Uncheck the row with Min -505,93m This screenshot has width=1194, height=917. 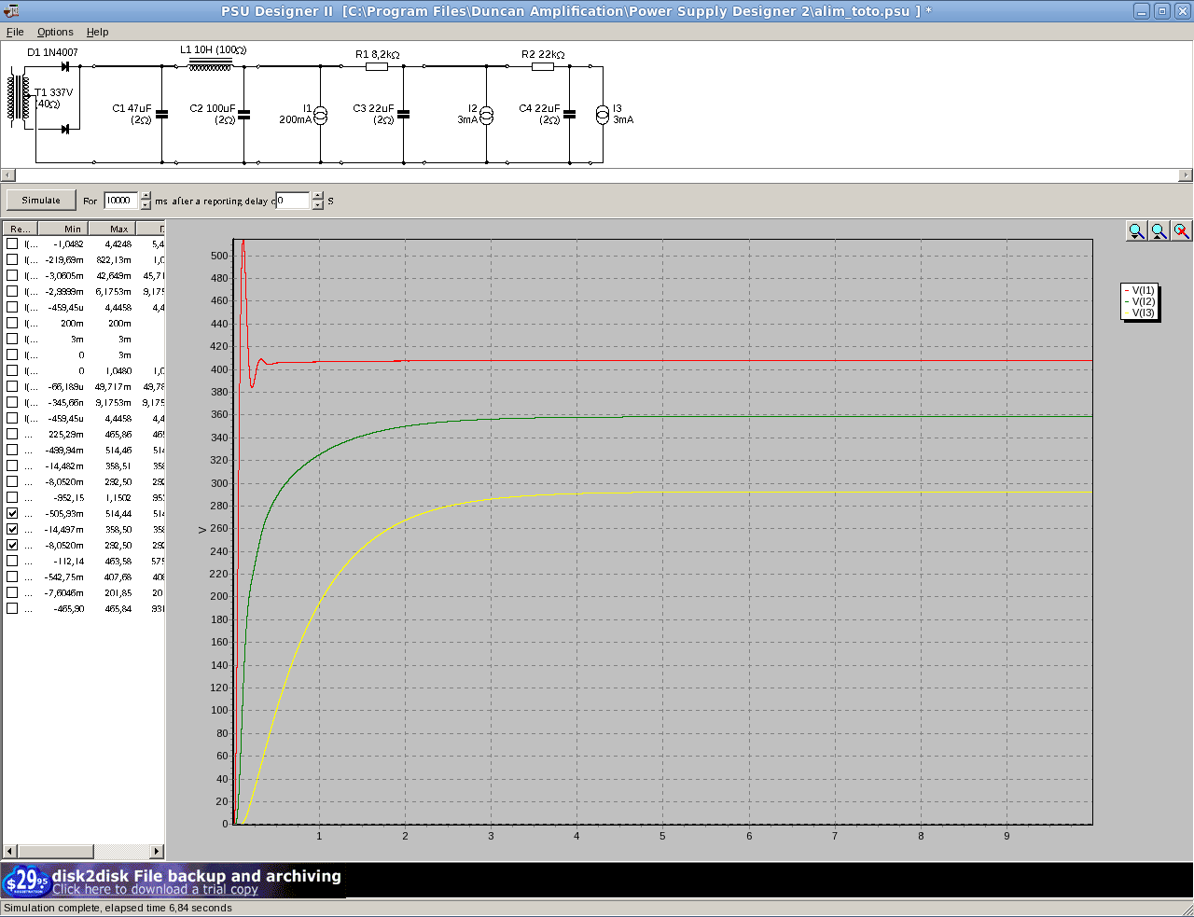tap(12, 513)
